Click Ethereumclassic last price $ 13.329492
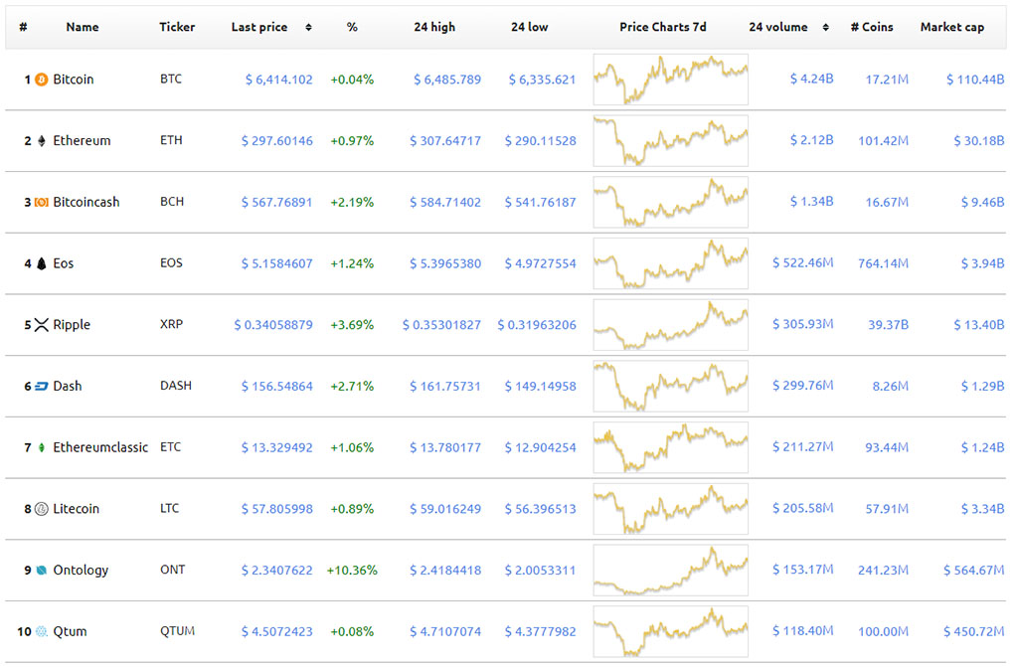The height and width of the screenshot is (667, 1018). point(276,447)
